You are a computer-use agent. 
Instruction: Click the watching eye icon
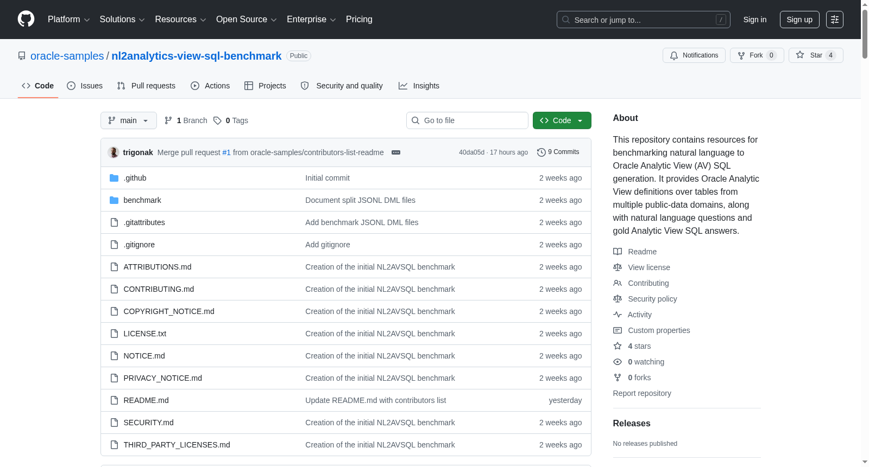tap(618, 362)
